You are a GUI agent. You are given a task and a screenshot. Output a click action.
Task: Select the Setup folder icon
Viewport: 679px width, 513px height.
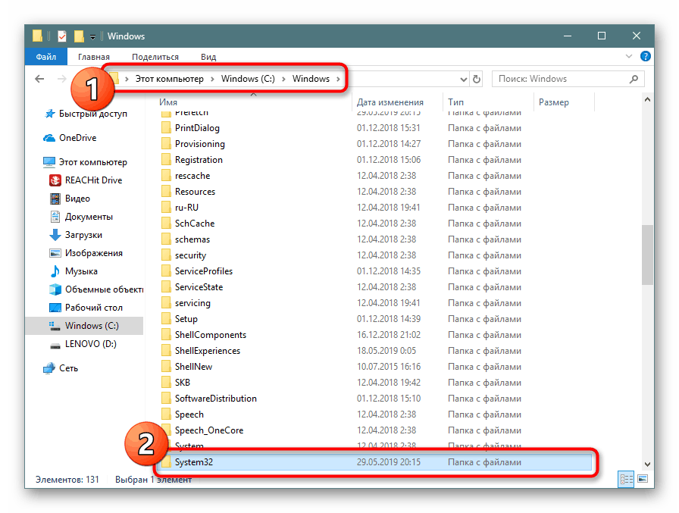166,319
